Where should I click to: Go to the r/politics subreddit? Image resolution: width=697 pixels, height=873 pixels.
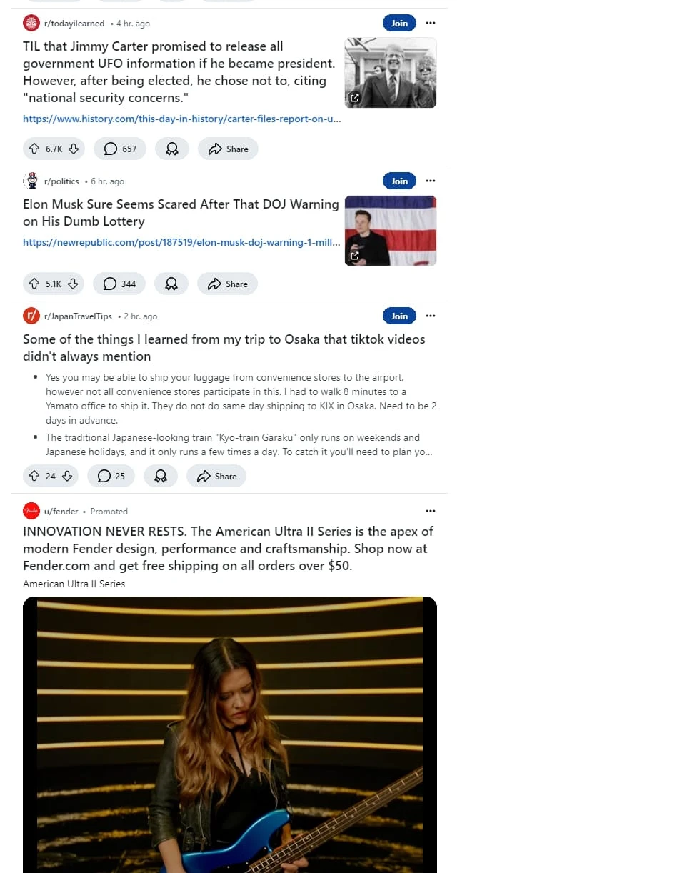click(61, 181)
